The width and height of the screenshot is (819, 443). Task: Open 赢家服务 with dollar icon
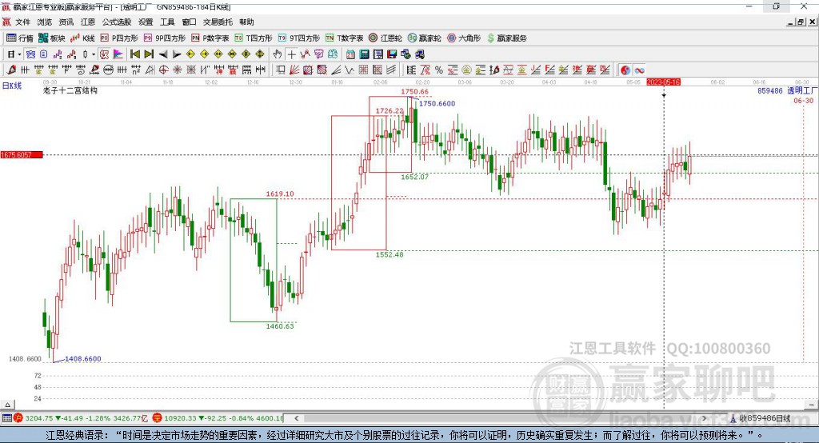pos(507,38)
